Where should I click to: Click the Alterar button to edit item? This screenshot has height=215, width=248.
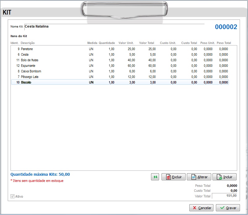tap(199, 177)
